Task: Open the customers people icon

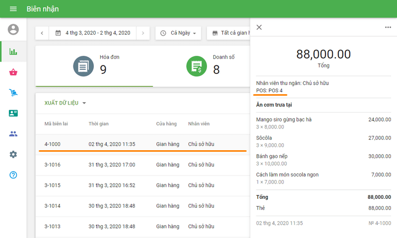Action: click(x=13, y=134)
